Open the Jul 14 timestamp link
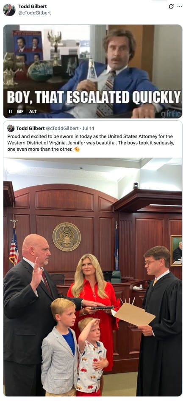The width and height of the screenshot is (186, 401). click(x=88, y=128)
